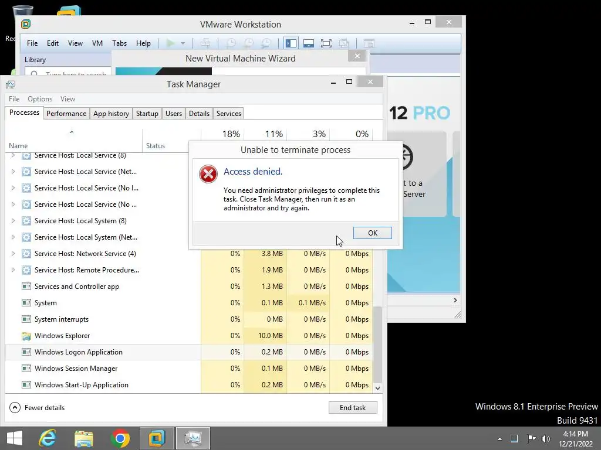Open Windows Start button

(15, 438)
